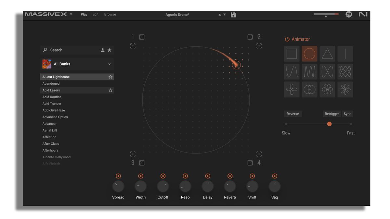Load the previous preset with the up arrow
This screenshot has width=390, height=219.
pos(220,15)
